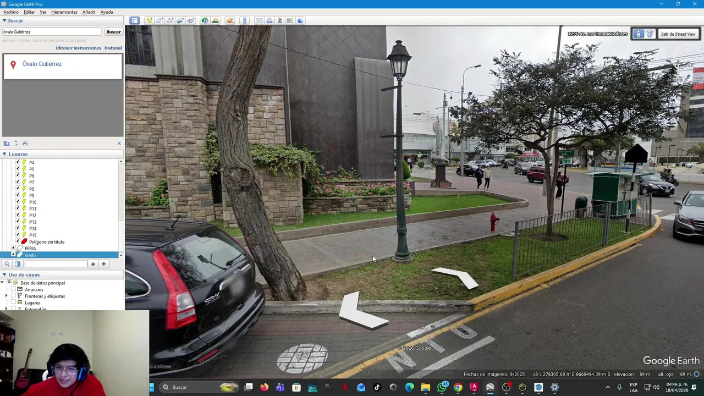704x396 pixels.
Task: Open the Ayuda menu
Action: point(107,12)
